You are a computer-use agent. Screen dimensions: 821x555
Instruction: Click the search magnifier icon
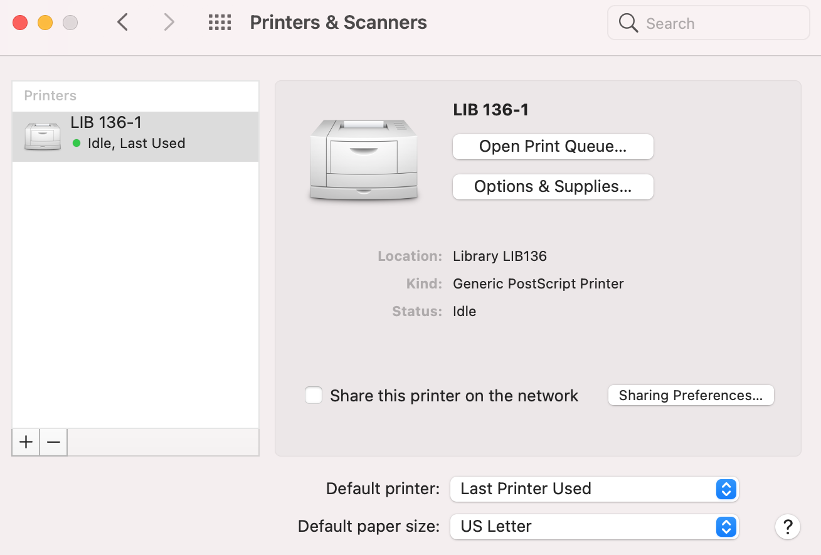(628, 23)
